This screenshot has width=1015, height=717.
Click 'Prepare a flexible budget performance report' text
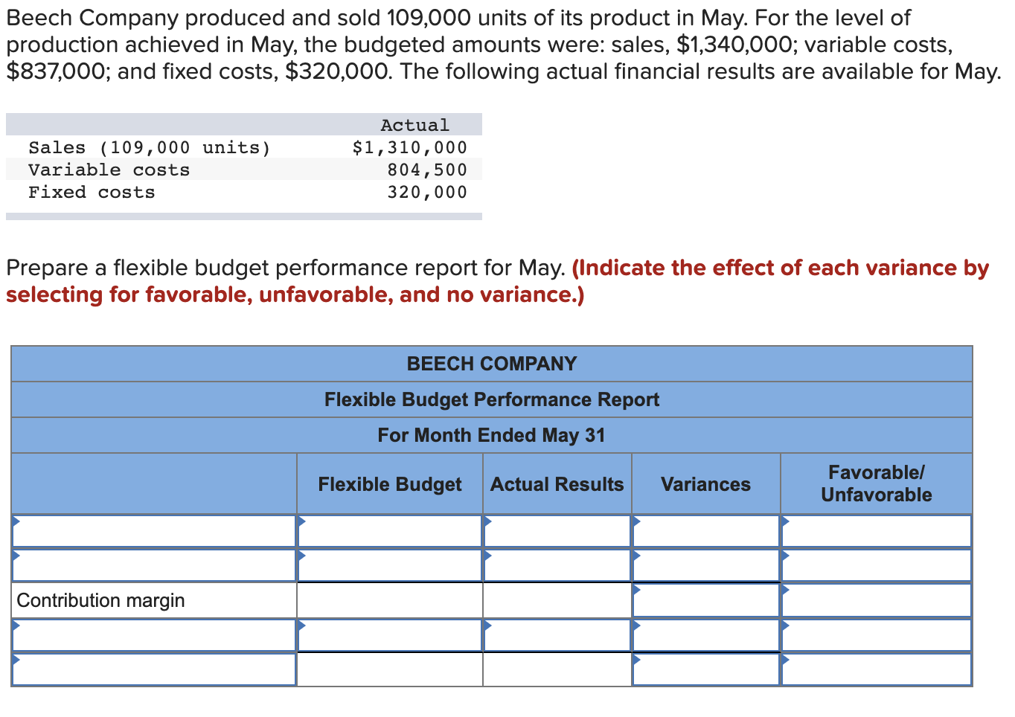coord(286,268)
